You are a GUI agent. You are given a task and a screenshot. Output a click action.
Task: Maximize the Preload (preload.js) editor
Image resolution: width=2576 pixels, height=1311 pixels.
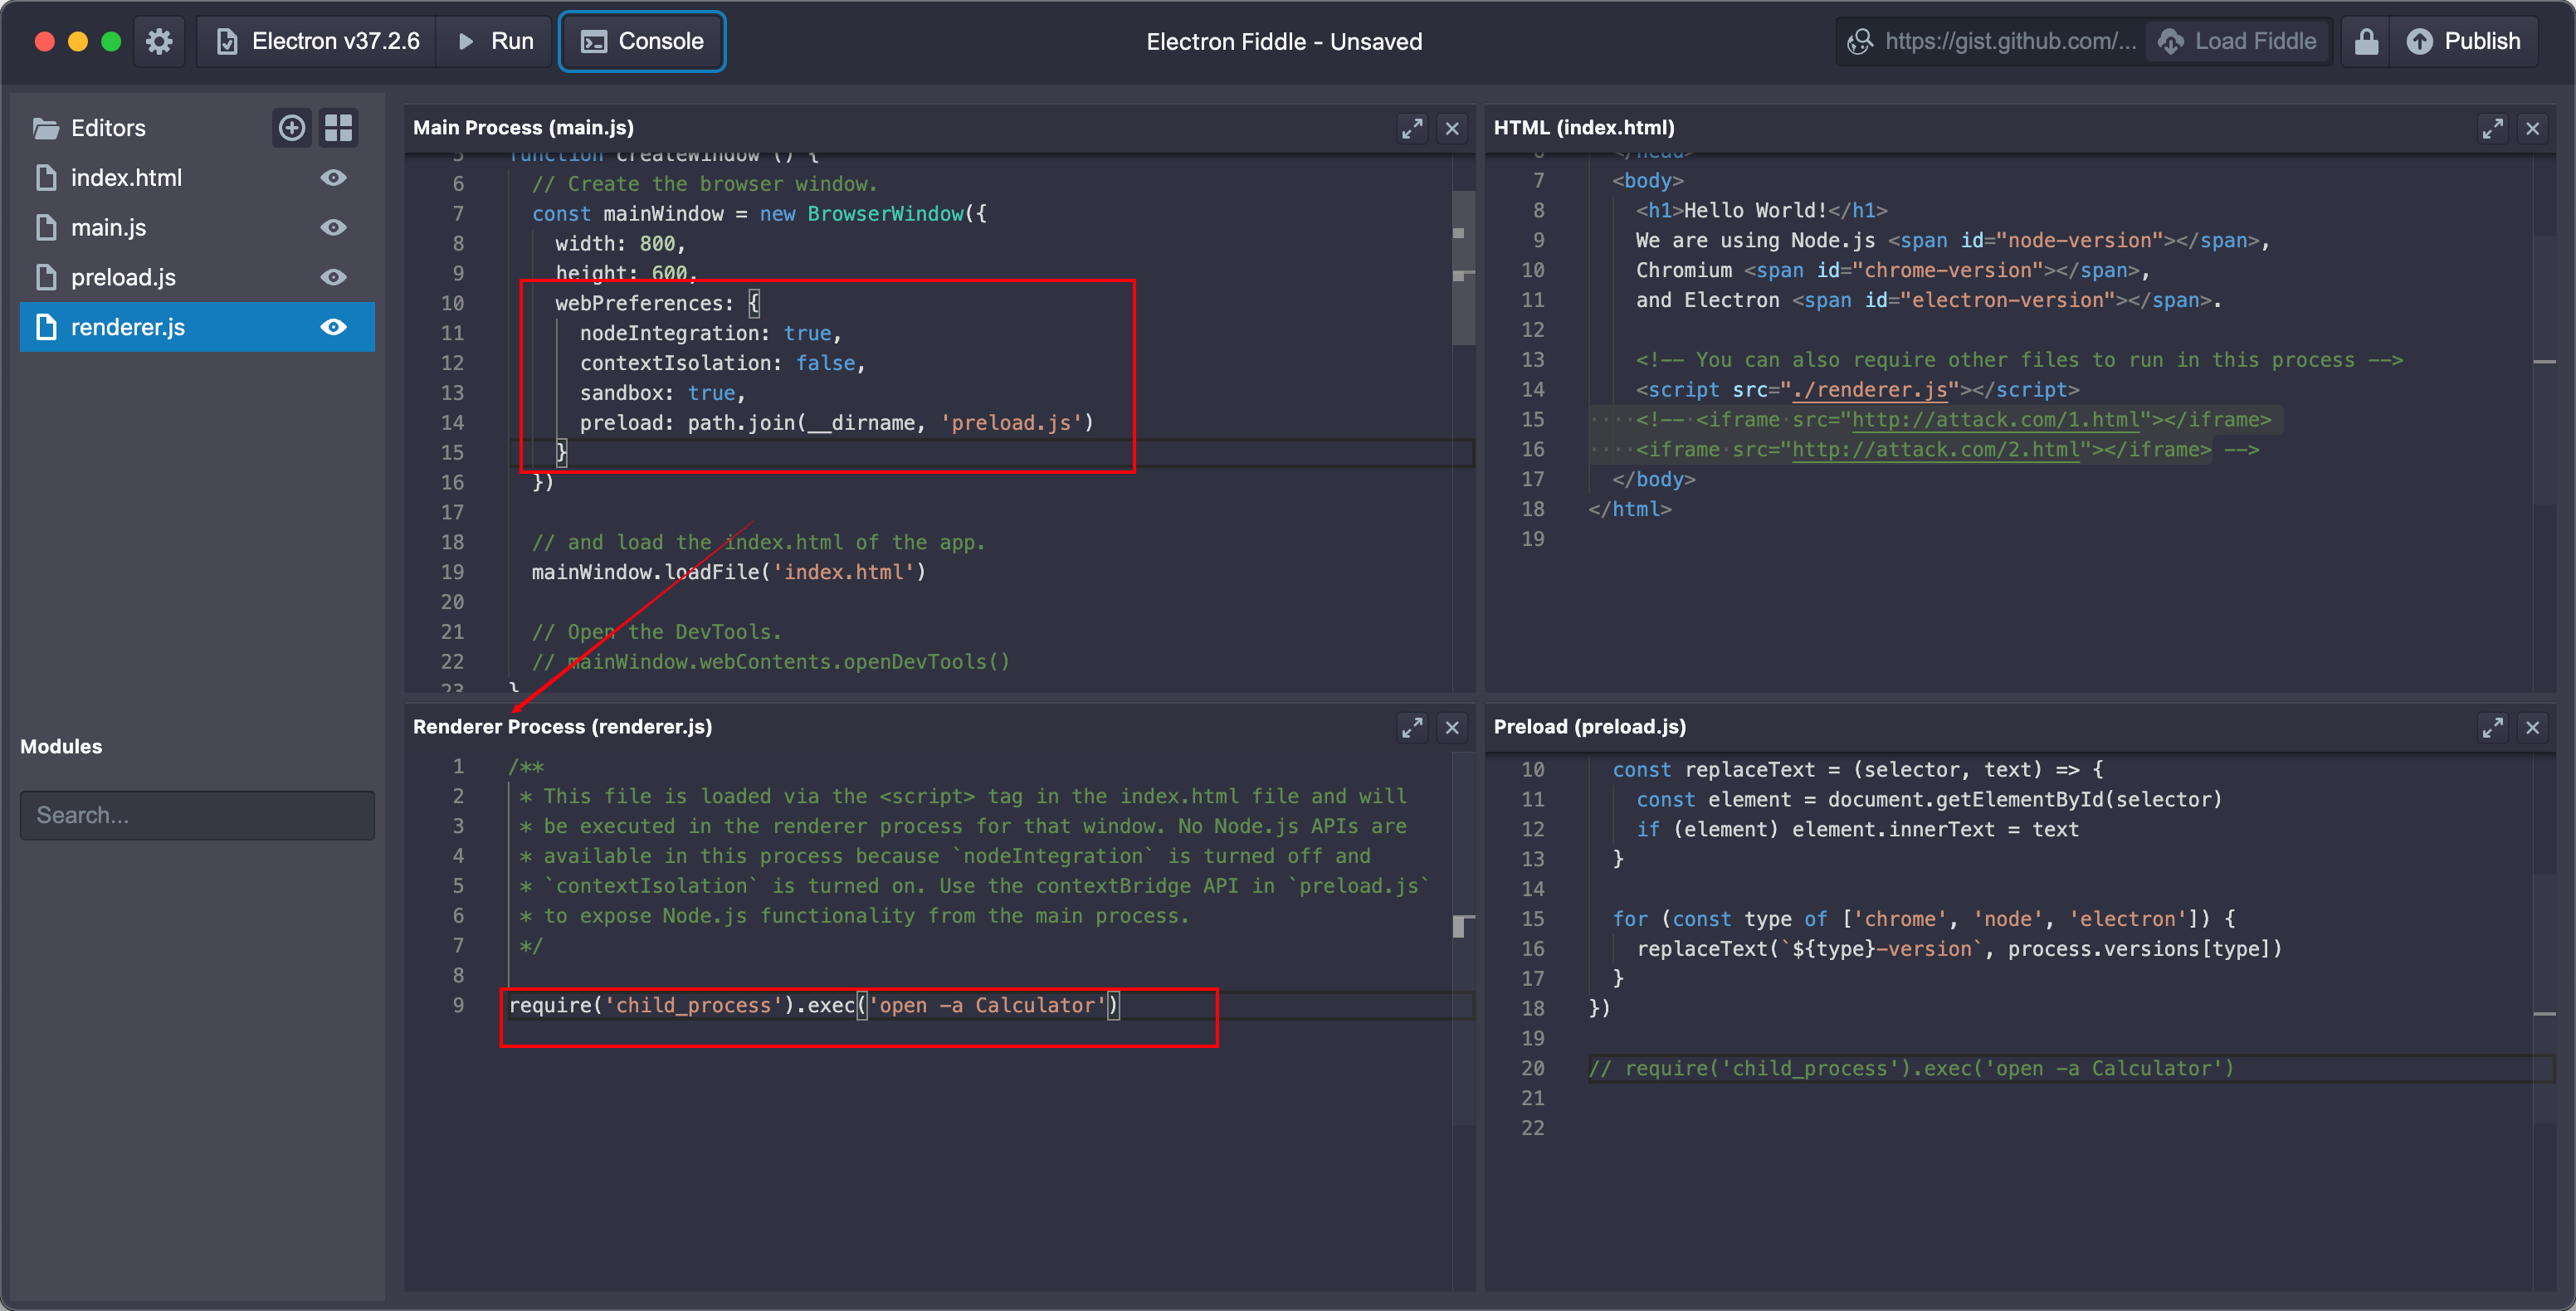tap(2492, 727)
